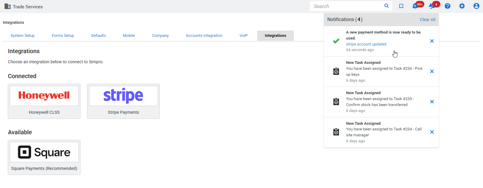Open the 99+ alerts bell icon
Image resolution: width=483 pixels, height=188 pixels.
coord(415,6)
